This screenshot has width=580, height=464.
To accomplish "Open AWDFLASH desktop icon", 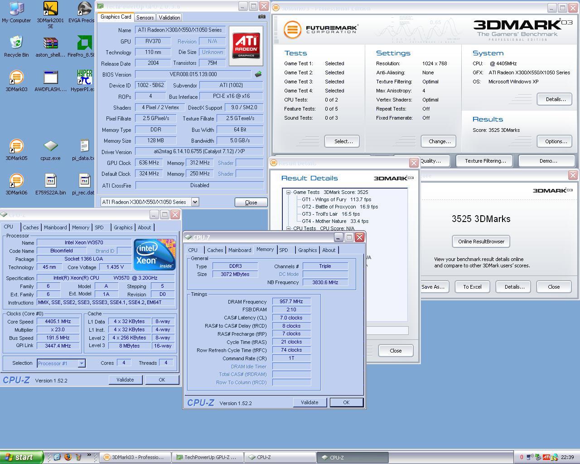I will click(x=50, y=81).
